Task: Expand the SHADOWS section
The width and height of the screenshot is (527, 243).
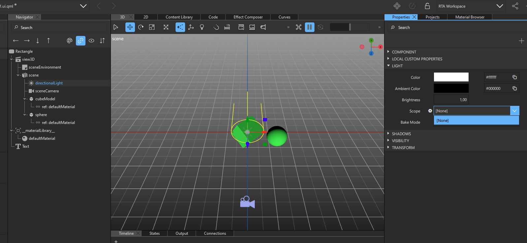Action: (401, 134)
